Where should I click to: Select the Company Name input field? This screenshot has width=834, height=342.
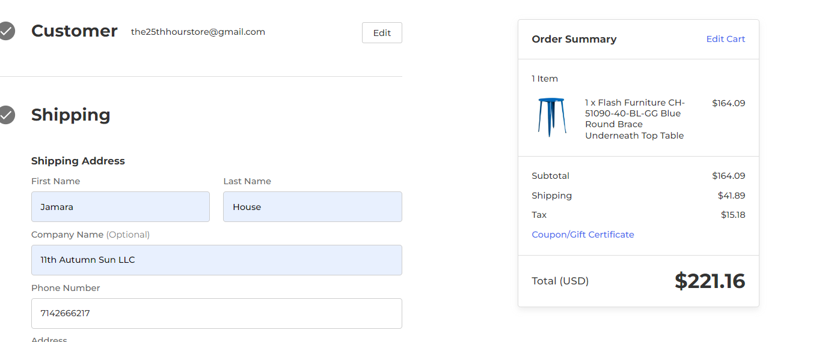coord(216,260)
